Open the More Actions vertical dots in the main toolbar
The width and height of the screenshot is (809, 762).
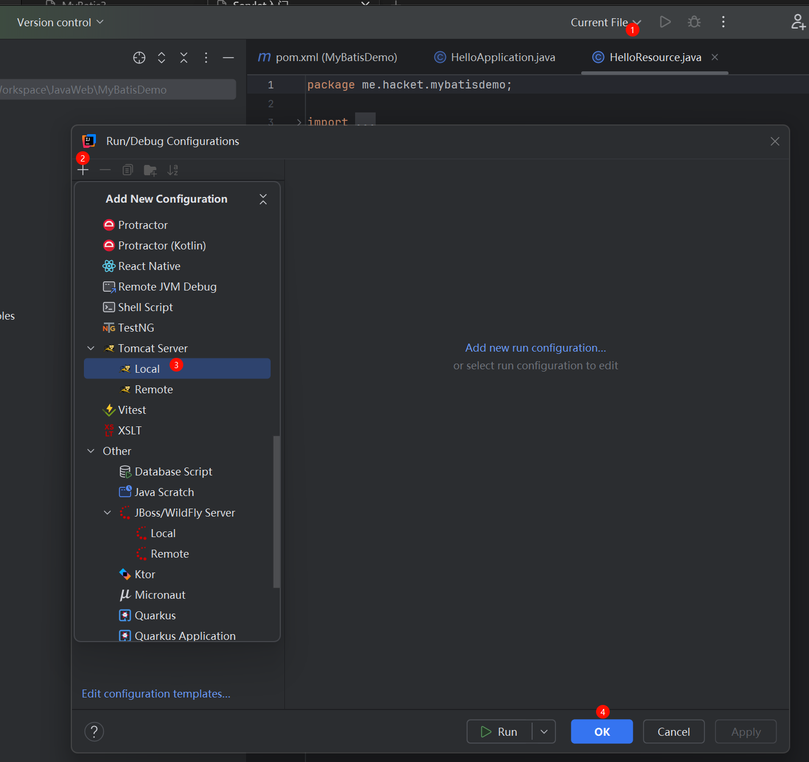(723, 22)
